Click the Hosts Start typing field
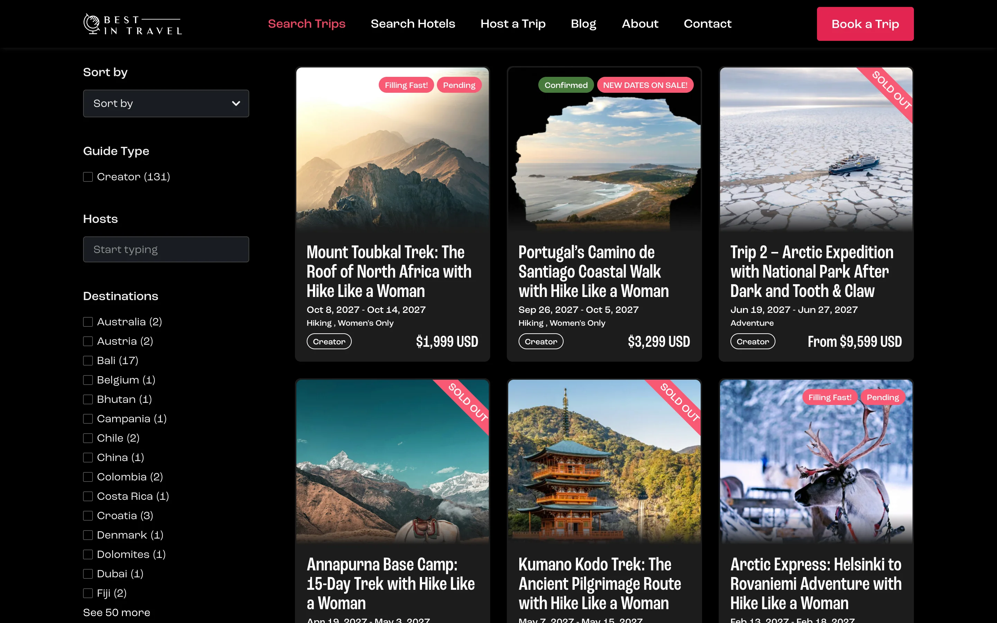997x623 pixels. (165, 249)
